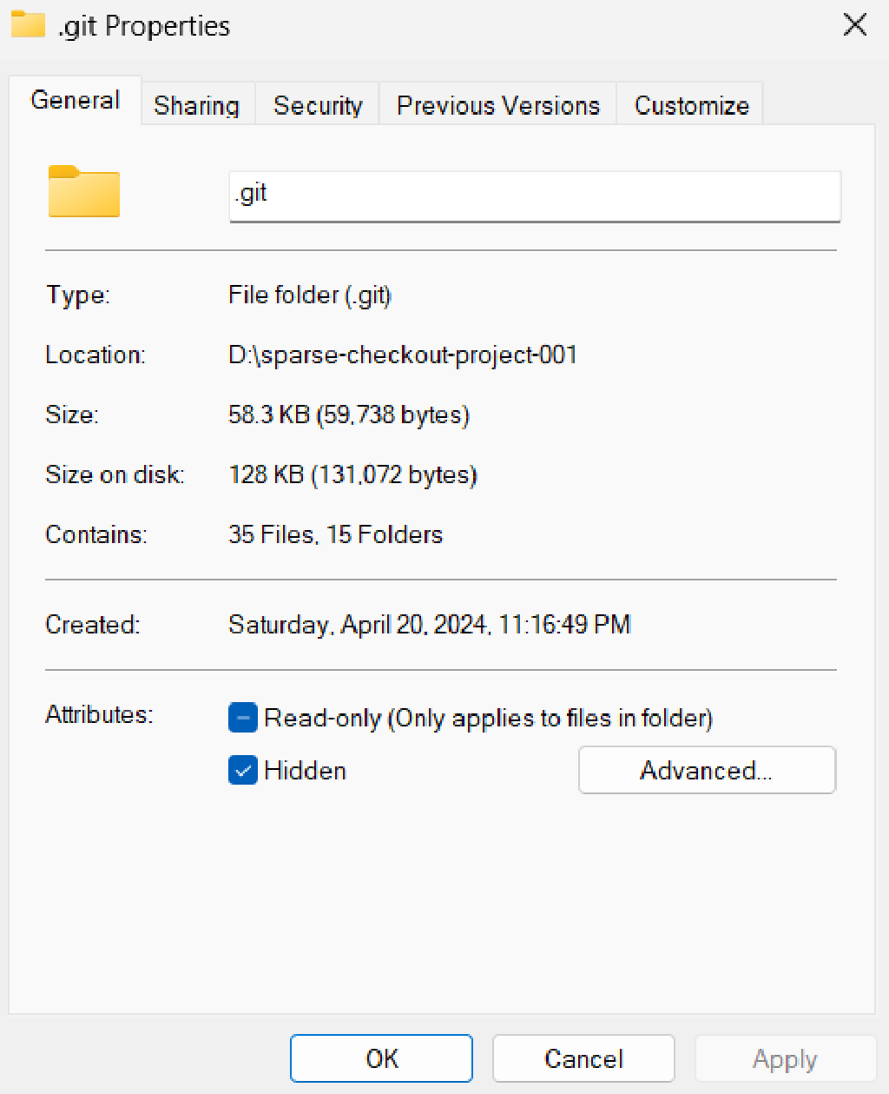Click the folder name field containing .git

(x=534, y=195)
